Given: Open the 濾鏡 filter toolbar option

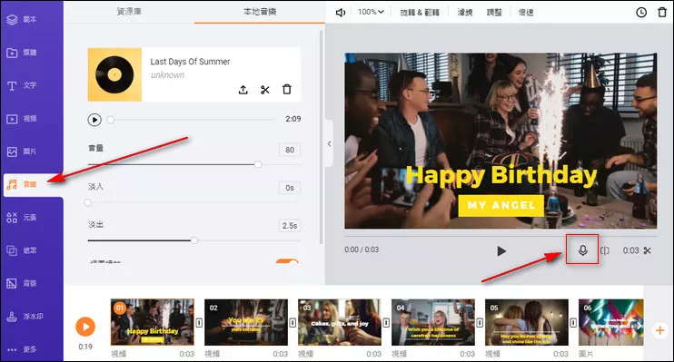Looking at the screenshot, I should [465, 13].
